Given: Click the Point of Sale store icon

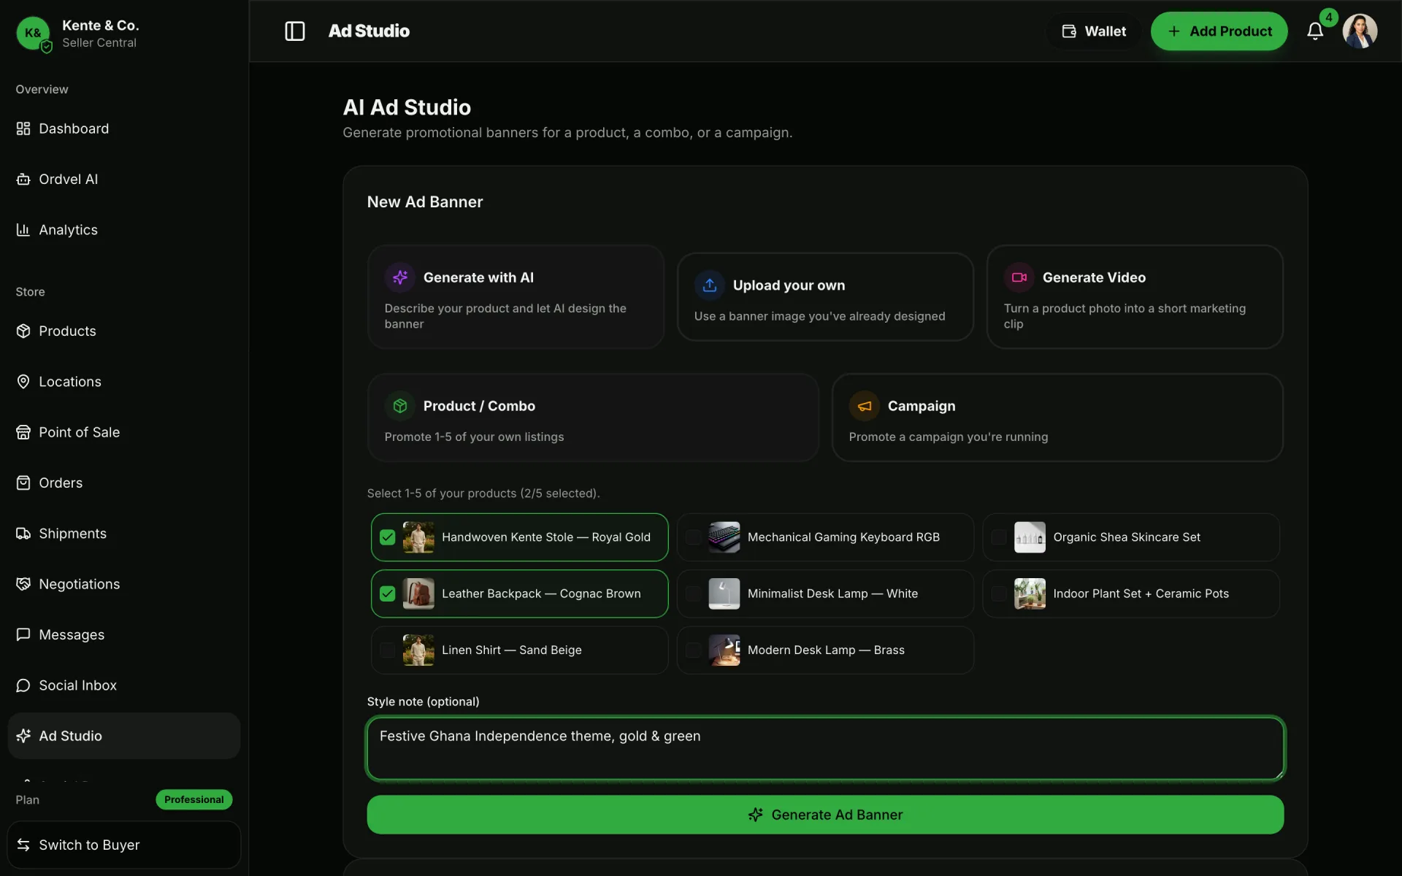Looking at the screenshot, I should pos(23,432).
